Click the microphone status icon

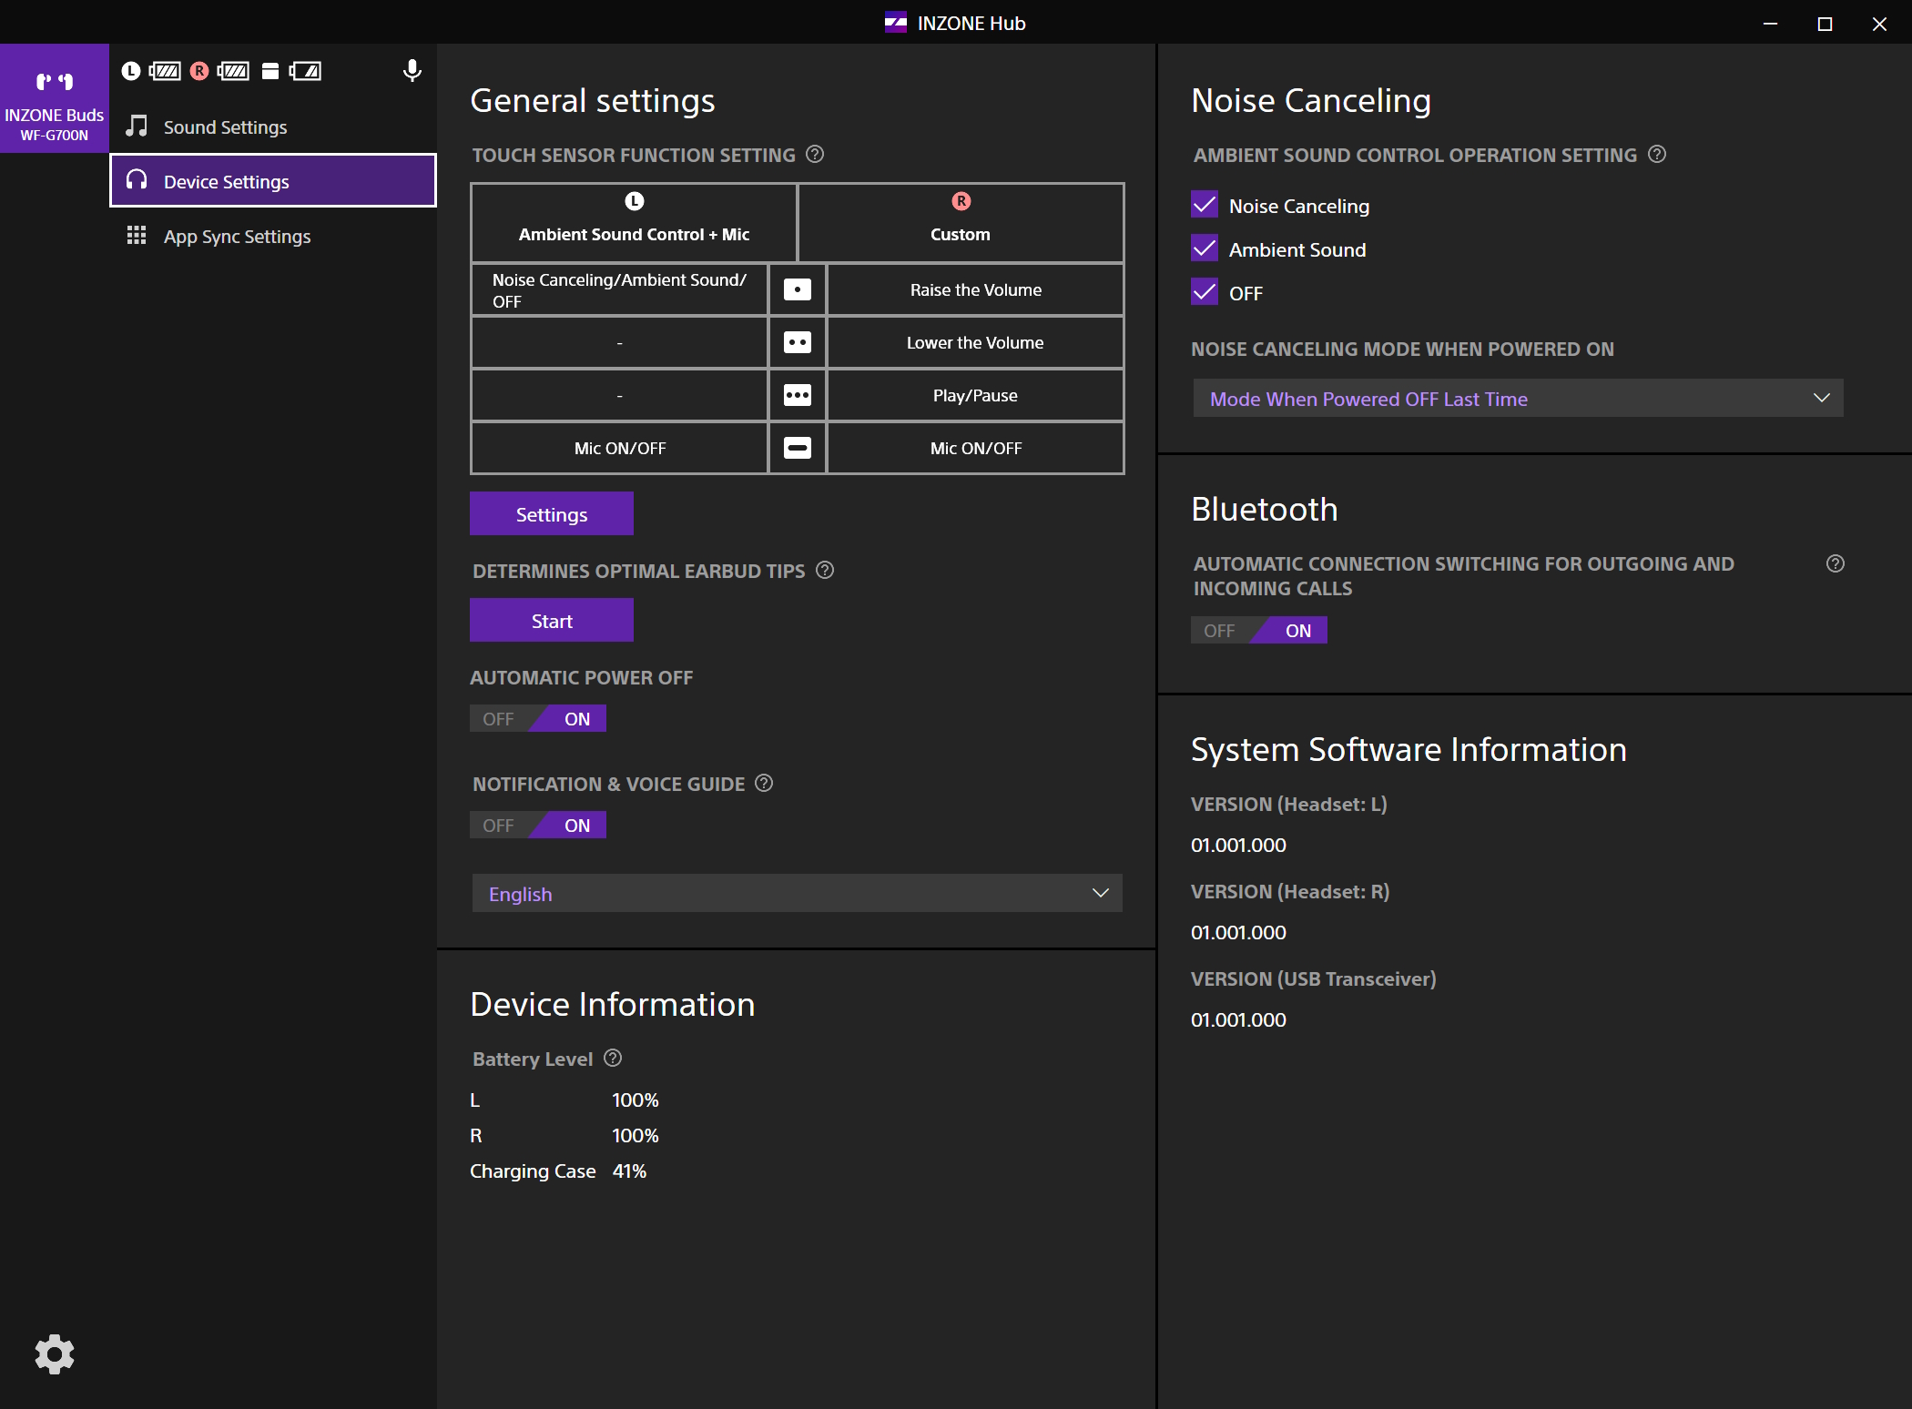pos(412,71)
